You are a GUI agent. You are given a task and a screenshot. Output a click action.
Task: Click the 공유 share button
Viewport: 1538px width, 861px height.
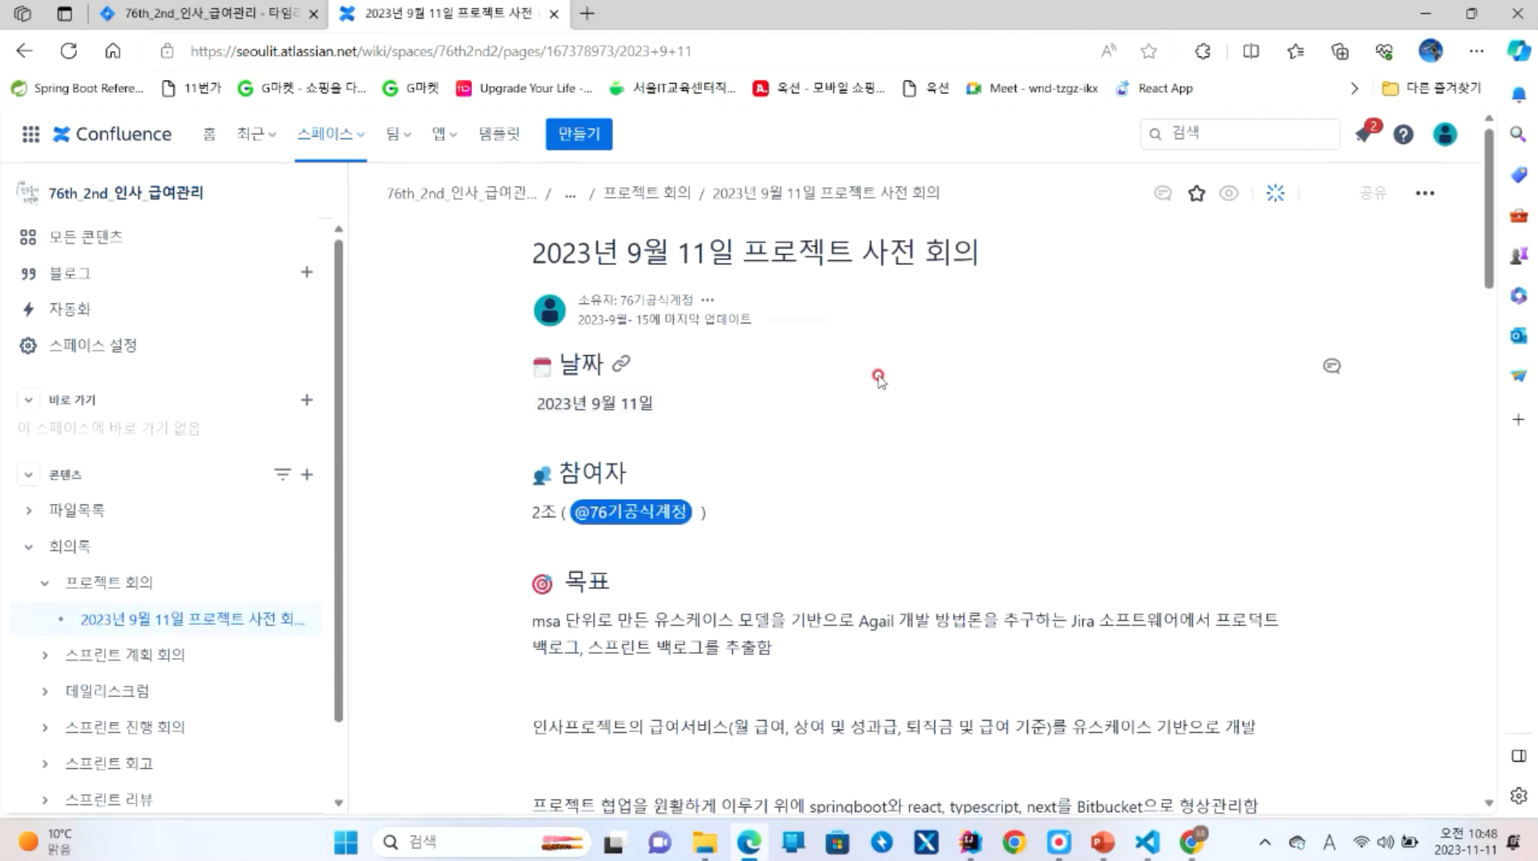point(1373,193)
